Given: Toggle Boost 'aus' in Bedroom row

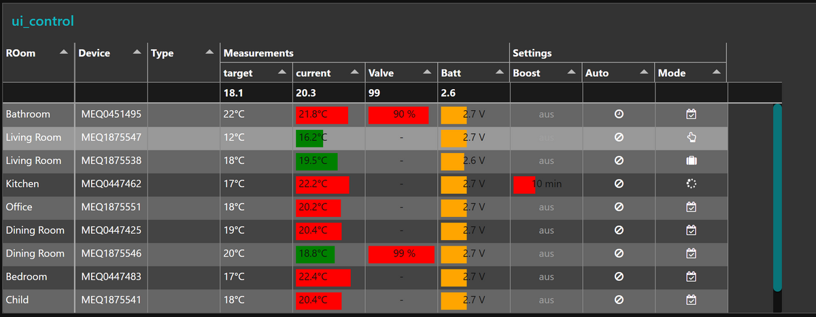Looking at the screenshot, I should [x=546, y=277].
